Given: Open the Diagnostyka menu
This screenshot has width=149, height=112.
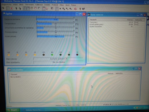Looking at the screenshot, I should pos(6,5).
